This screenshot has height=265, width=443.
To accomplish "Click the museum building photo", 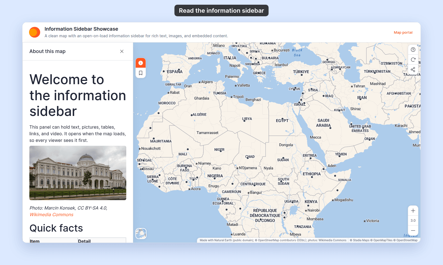I will (78, 173).
